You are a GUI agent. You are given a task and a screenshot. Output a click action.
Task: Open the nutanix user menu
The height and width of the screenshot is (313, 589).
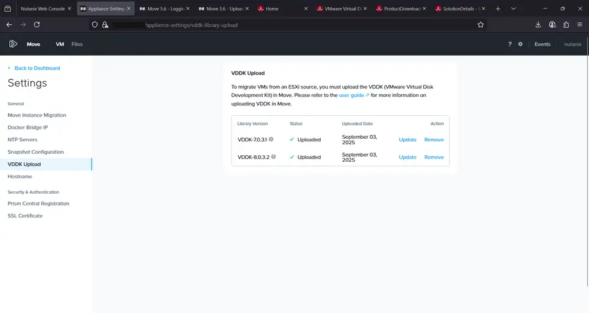573,44
